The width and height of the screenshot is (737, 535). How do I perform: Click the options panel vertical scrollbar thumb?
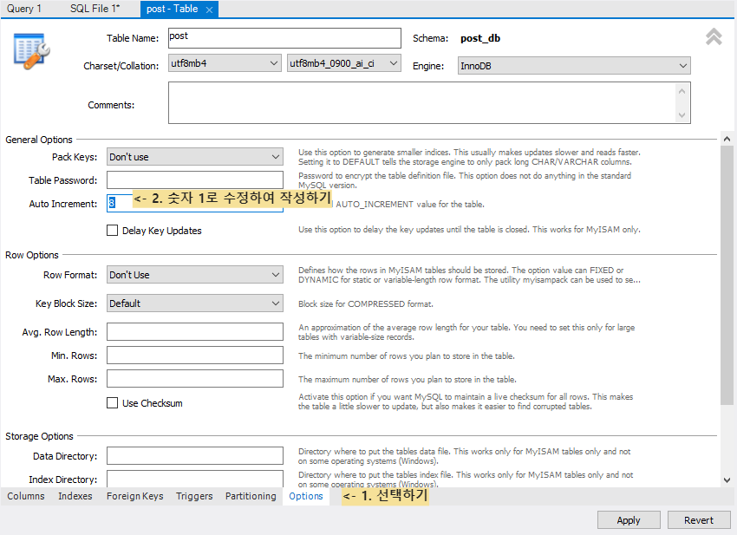coord(727,275)
